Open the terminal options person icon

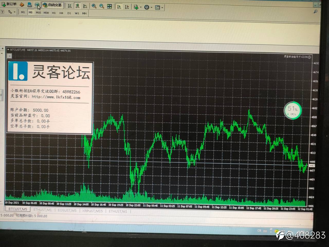coord(30,5)
